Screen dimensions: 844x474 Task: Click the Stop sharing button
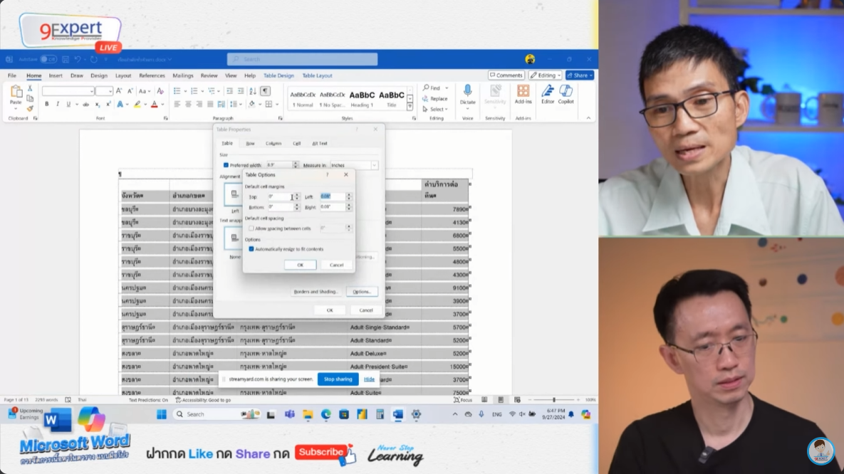click(338, 379)
